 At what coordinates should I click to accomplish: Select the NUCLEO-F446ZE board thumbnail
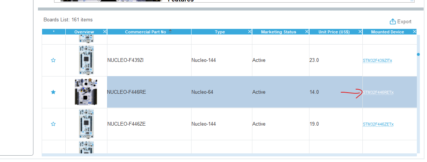click(86, 124)
